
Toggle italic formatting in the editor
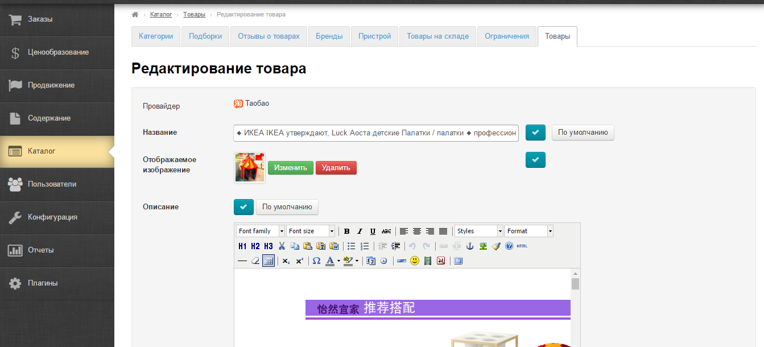(360, 231)
